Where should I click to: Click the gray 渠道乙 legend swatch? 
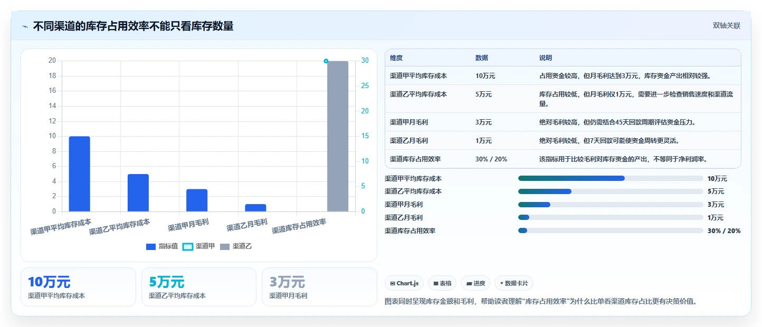225,246
